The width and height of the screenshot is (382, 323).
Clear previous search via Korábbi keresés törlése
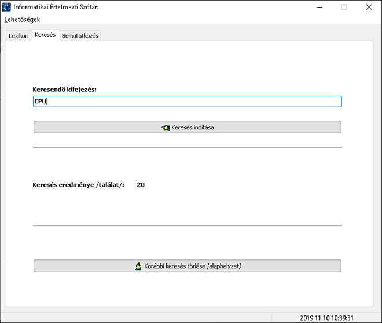(188, 266)
